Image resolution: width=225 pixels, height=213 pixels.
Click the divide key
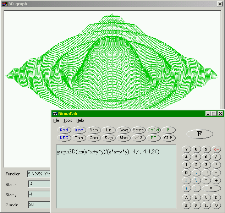(216, 157)
